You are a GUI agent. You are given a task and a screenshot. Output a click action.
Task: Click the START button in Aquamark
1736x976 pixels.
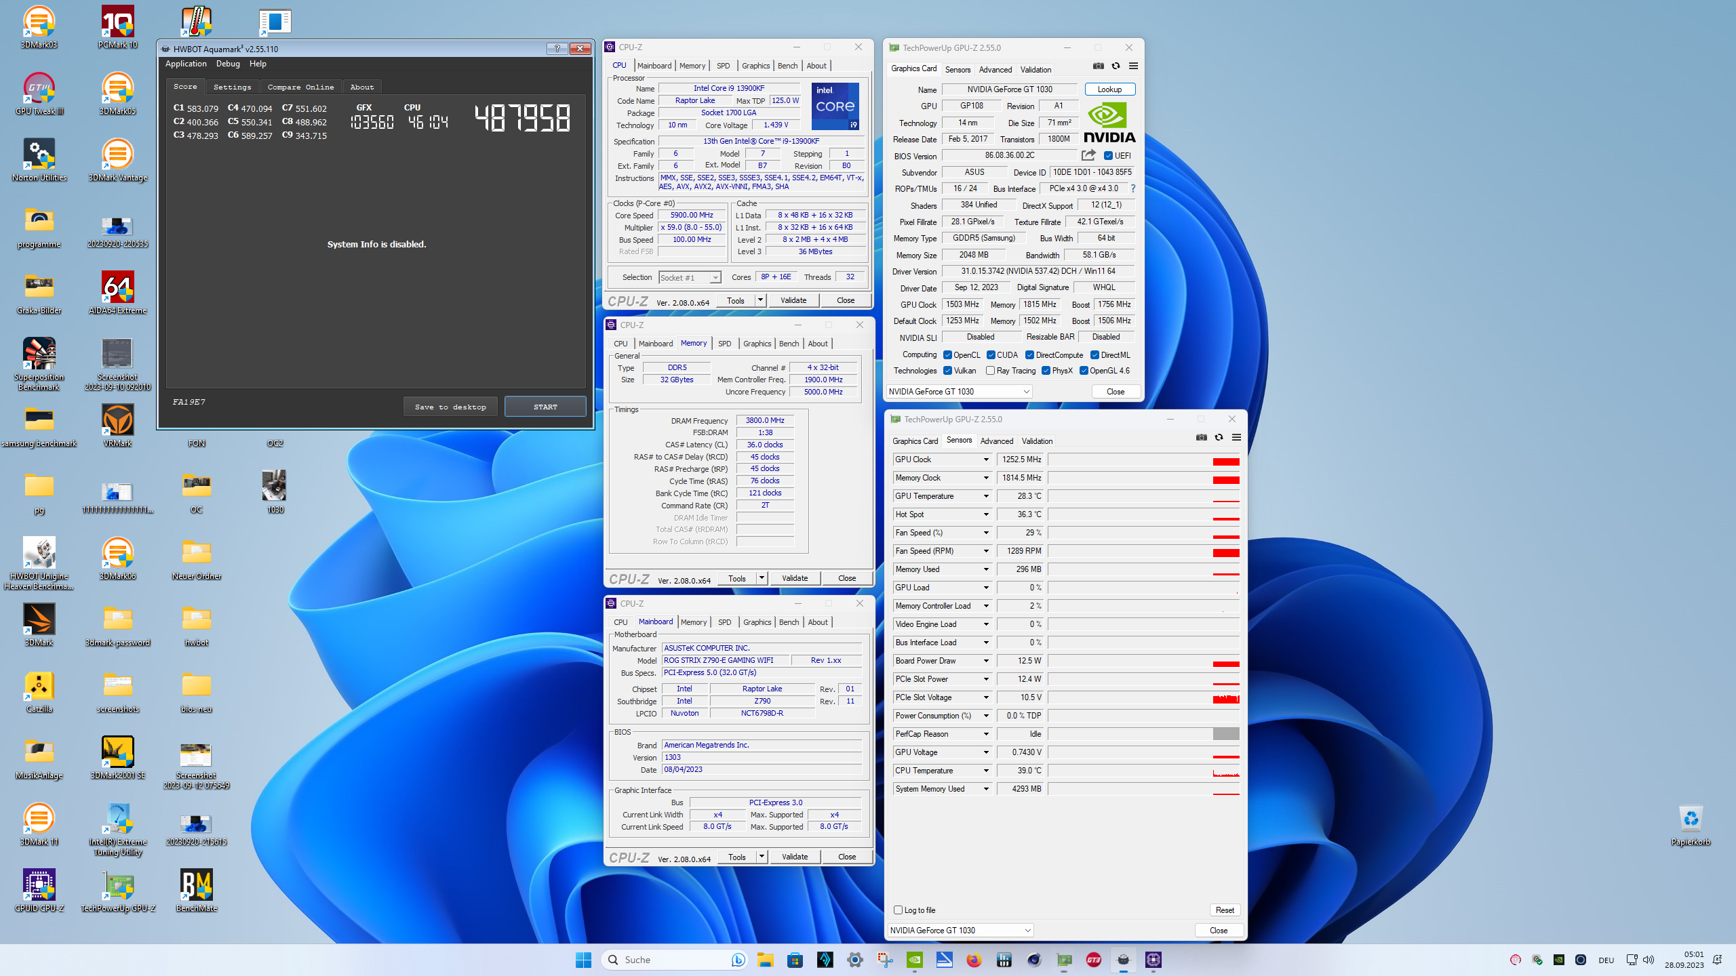click(x=545, y=407)
